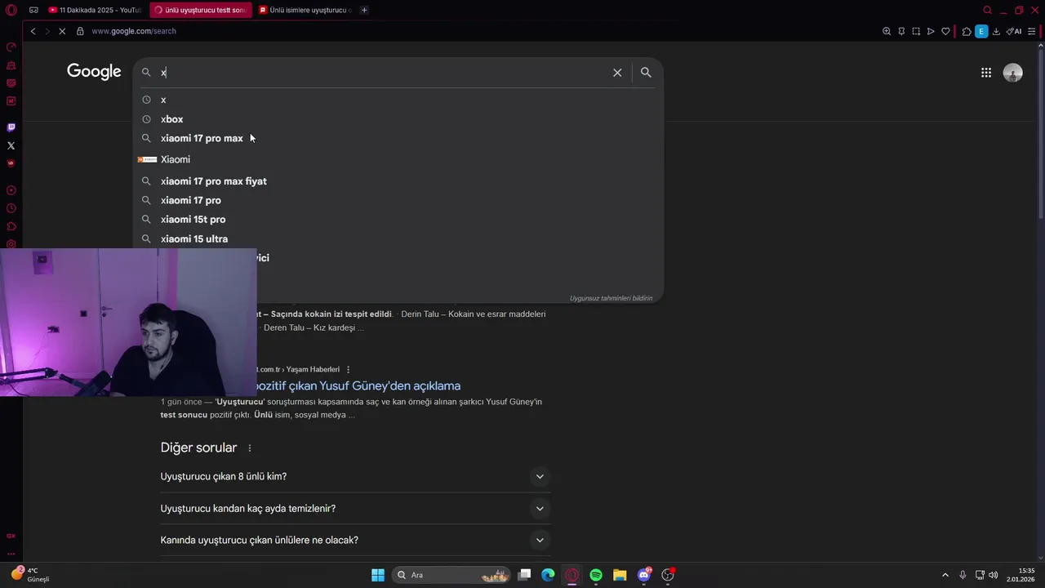Open the send/flow arrow icon in the address bar
Screen dimensions: 1045x588
tap(931, 31)
